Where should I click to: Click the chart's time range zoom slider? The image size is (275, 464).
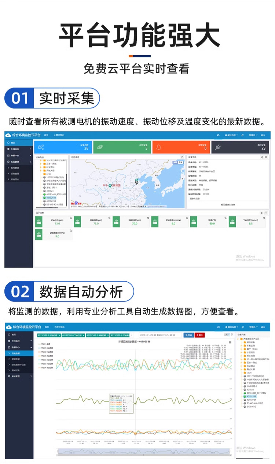click(143, 451)
